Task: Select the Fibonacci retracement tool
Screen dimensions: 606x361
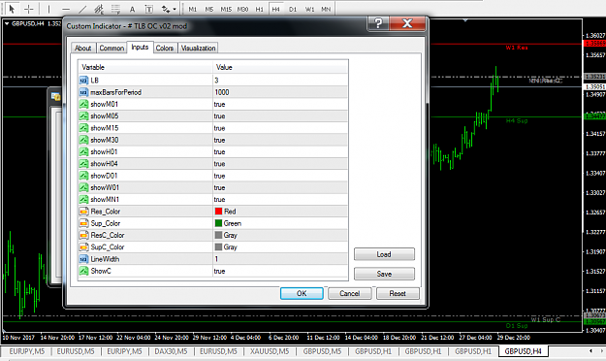Action: tap(115, 9)
